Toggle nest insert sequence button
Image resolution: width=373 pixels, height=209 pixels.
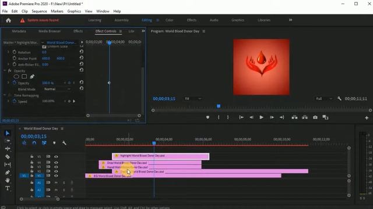coord(24,143)
